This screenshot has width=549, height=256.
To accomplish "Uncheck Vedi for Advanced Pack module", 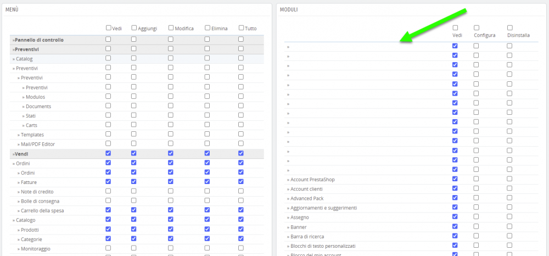I will pos(455,198).
